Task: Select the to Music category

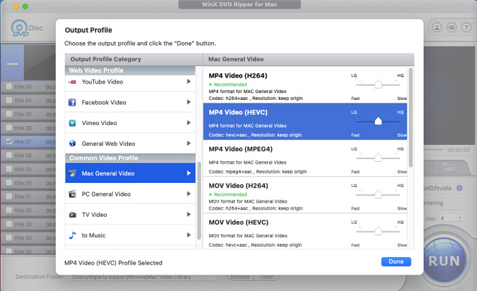Action: [x=130, y=235]
